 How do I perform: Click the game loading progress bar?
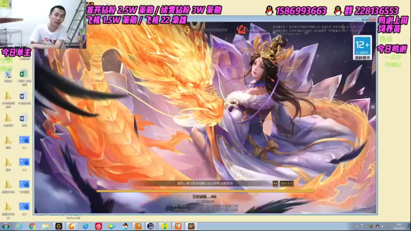tap(205, 191)
